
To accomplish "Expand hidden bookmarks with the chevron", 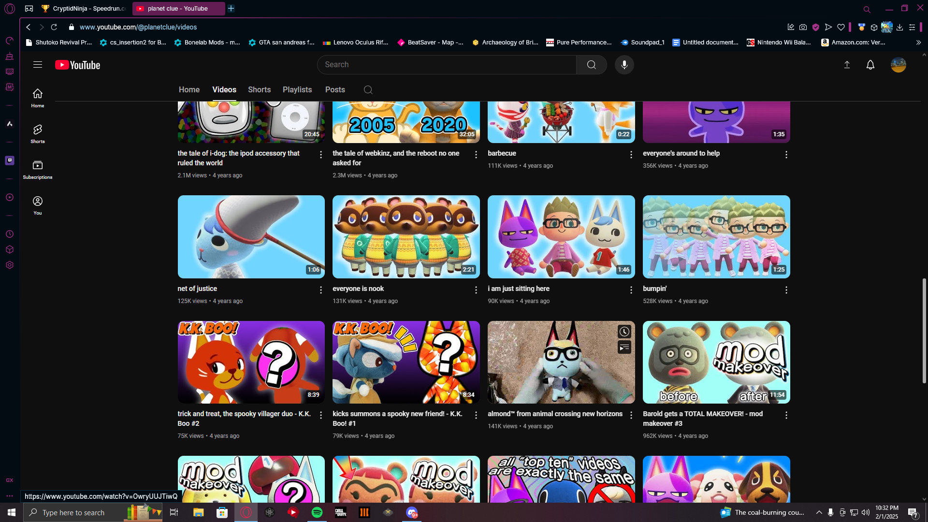I will point(918,43).
